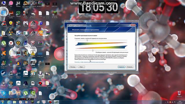The width and height of the screenshot is (185, 104).
Task: Click the Помощь button in RamSmash dialog
Action: click(73, 67)
